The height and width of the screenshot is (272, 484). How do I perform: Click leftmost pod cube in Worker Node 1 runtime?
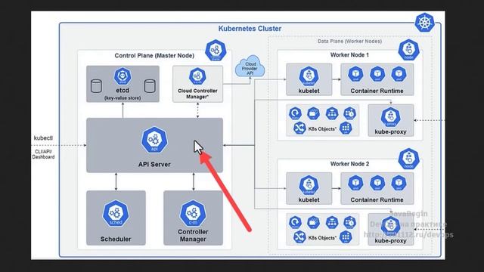(x=355, y=74)
